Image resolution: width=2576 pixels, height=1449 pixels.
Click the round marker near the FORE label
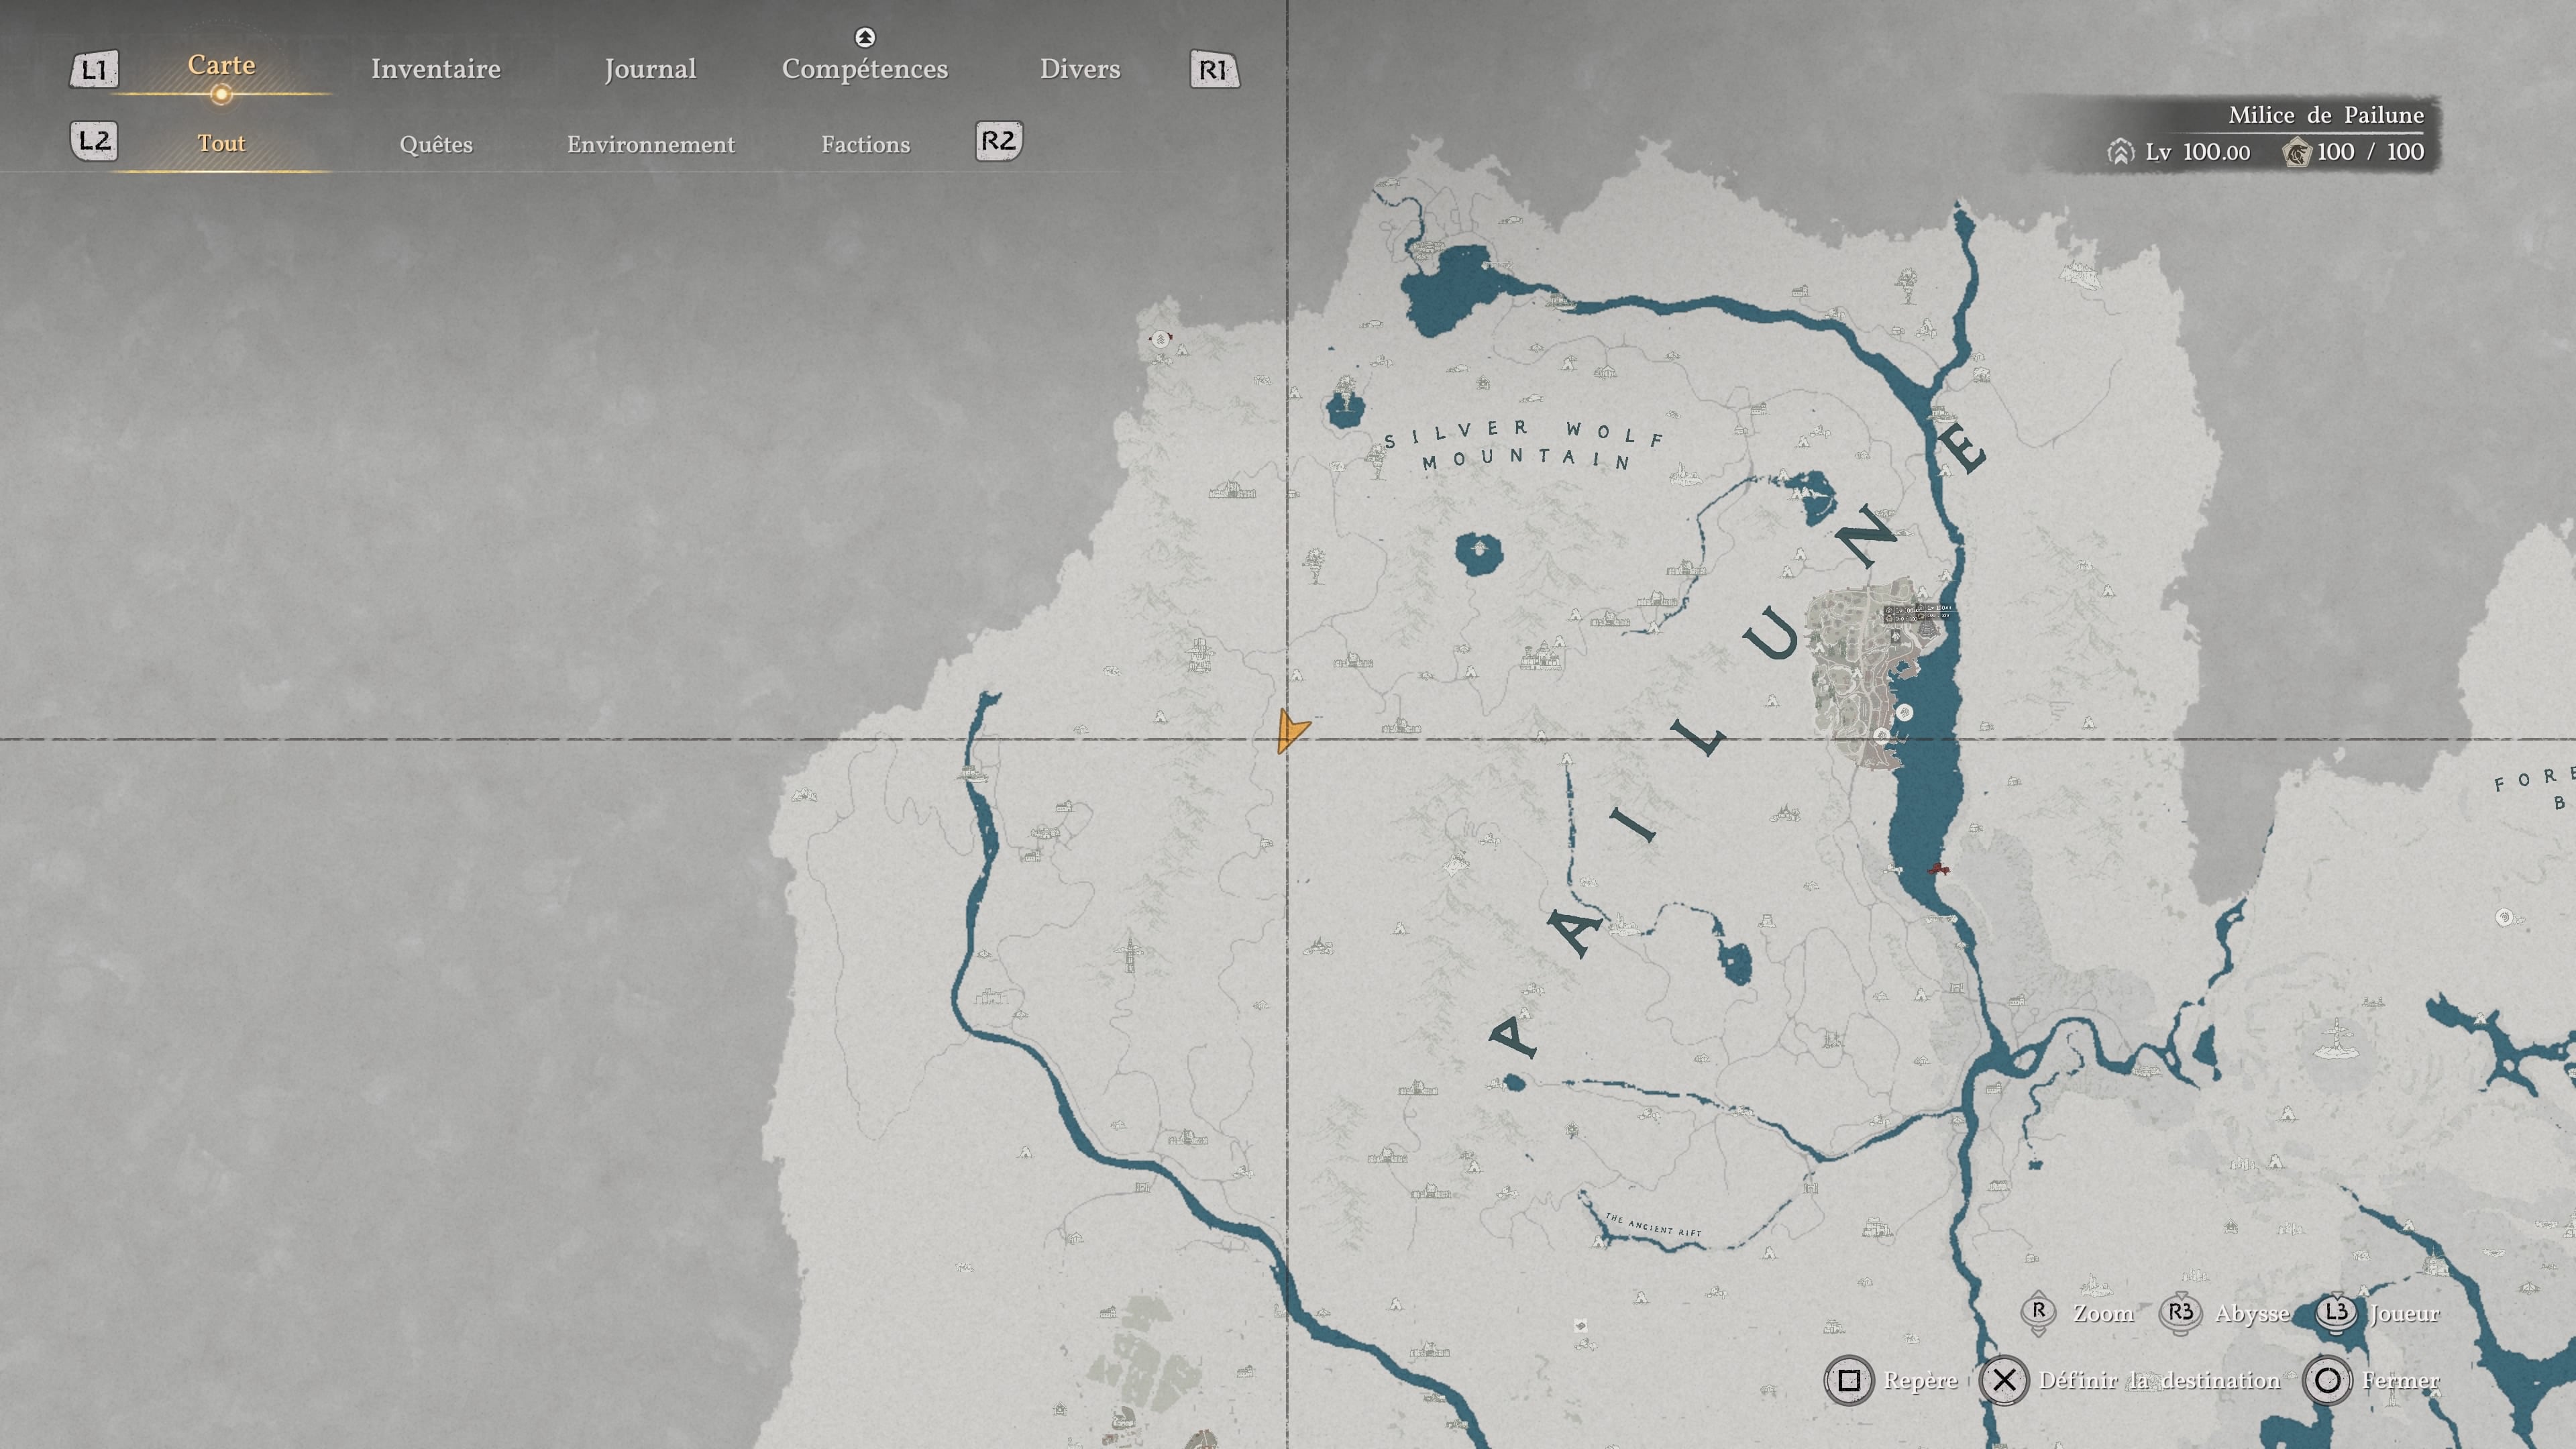pyautogui.click(x=2504, y=918)
